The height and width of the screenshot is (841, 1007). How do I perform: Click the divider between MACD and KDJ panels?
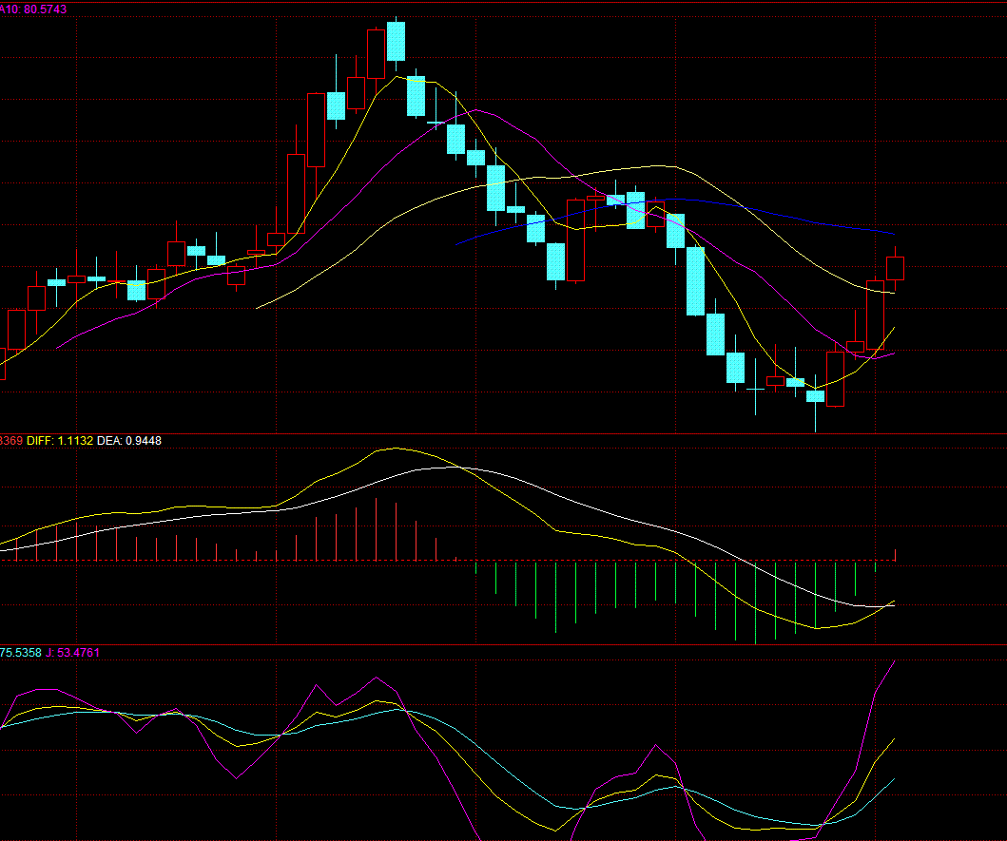[x=503, y=645]
